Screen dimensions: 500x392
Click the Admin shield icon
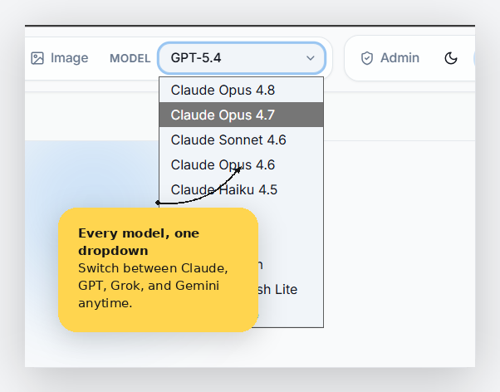367,58
